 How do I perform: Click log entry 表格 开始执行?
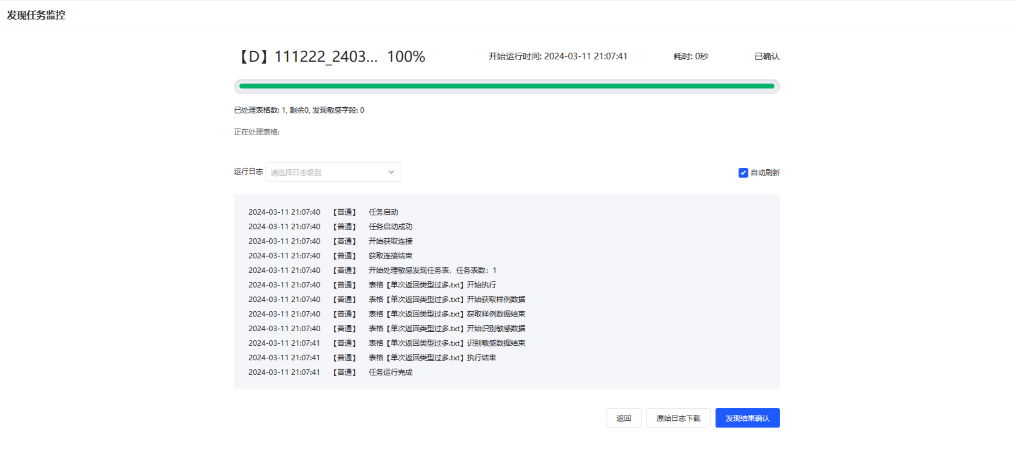[432, 285]
